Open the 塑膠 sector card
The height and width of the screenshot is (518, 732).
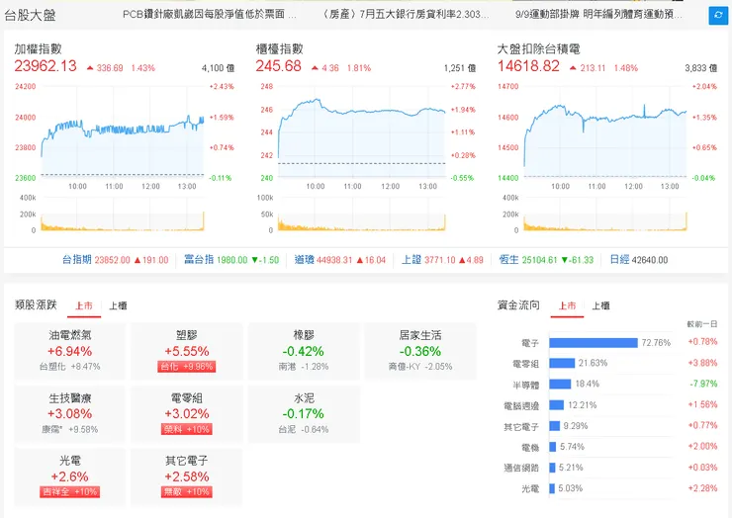click(x=187, y=351)
